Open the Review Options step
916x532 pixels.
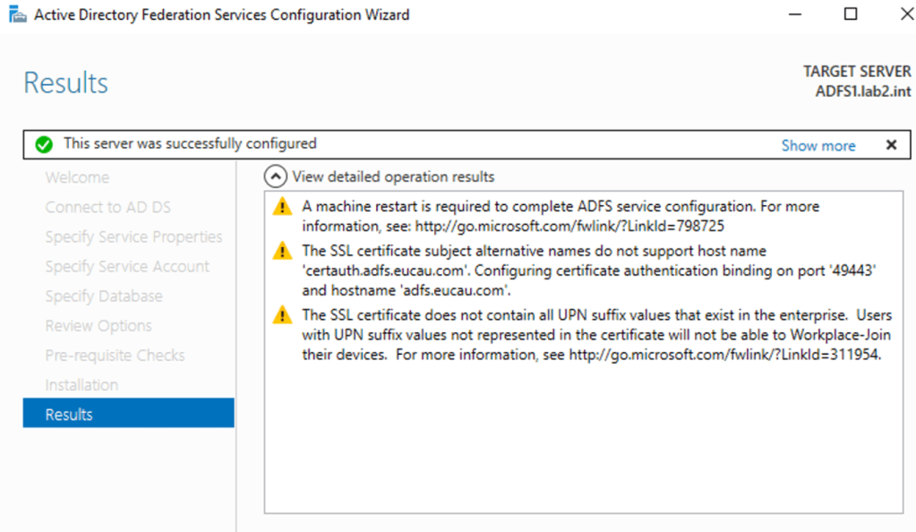coord(98,325)
